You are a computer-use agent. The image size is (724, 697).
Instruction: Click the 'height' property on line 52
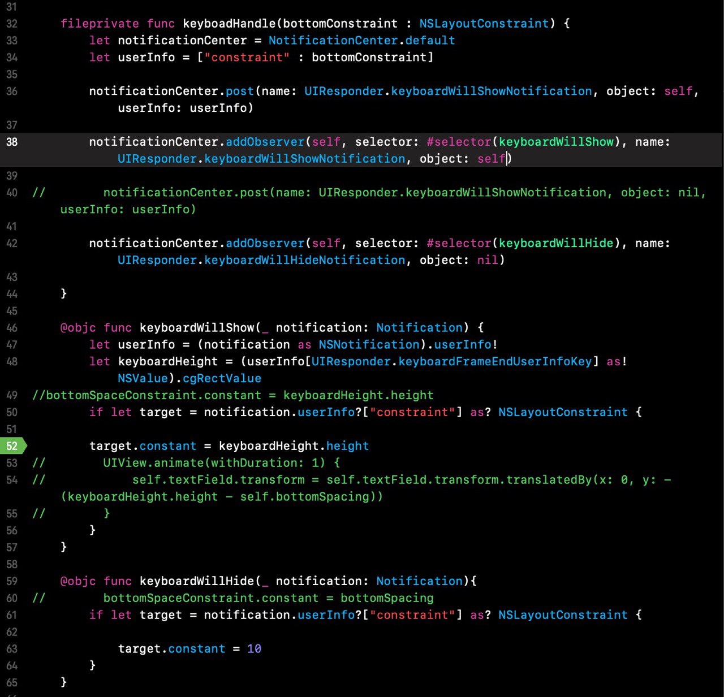pos(347,446)
